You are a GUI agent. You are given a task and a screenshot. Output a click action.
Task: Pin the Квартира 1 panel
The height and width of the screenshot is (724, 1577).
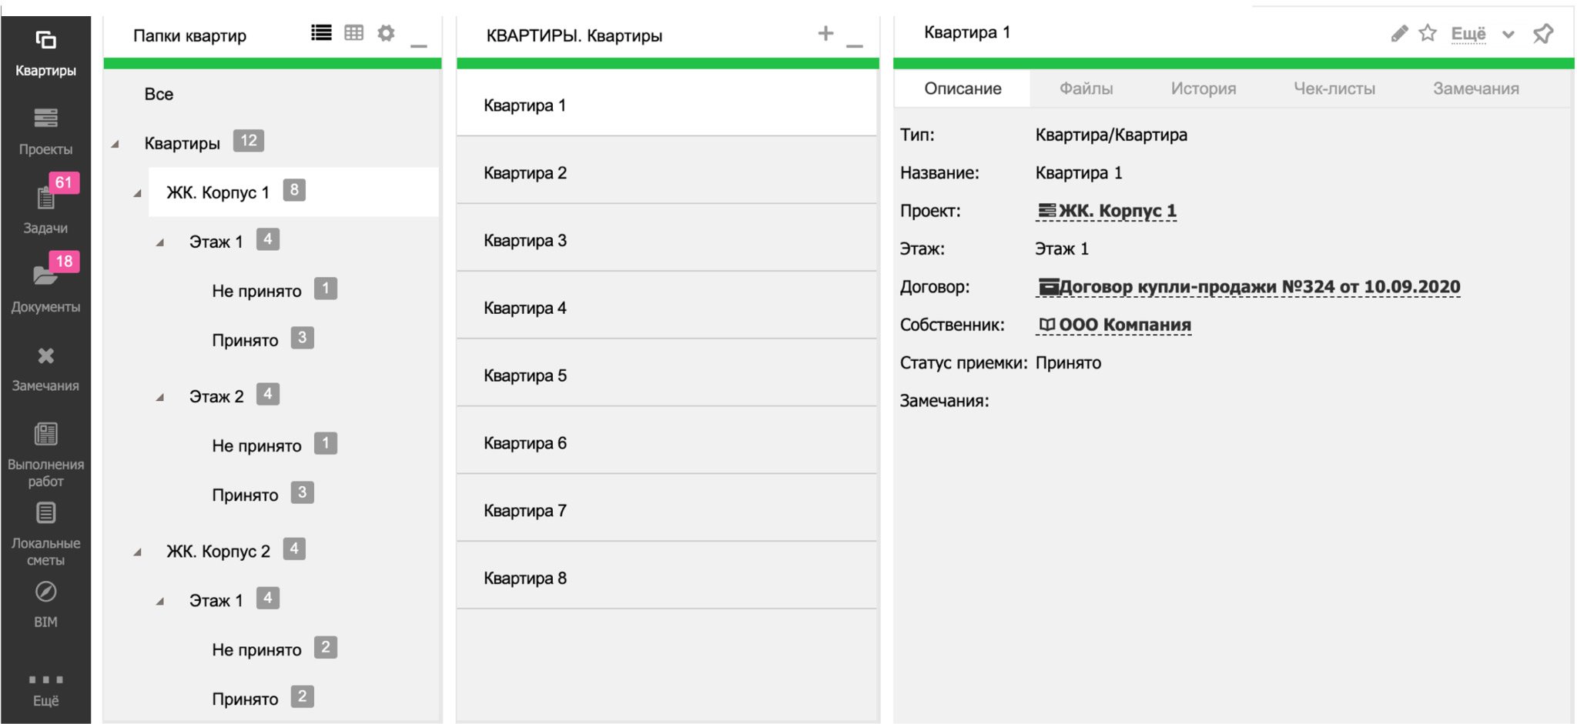pyautogui.click(x=1543, y=34)
